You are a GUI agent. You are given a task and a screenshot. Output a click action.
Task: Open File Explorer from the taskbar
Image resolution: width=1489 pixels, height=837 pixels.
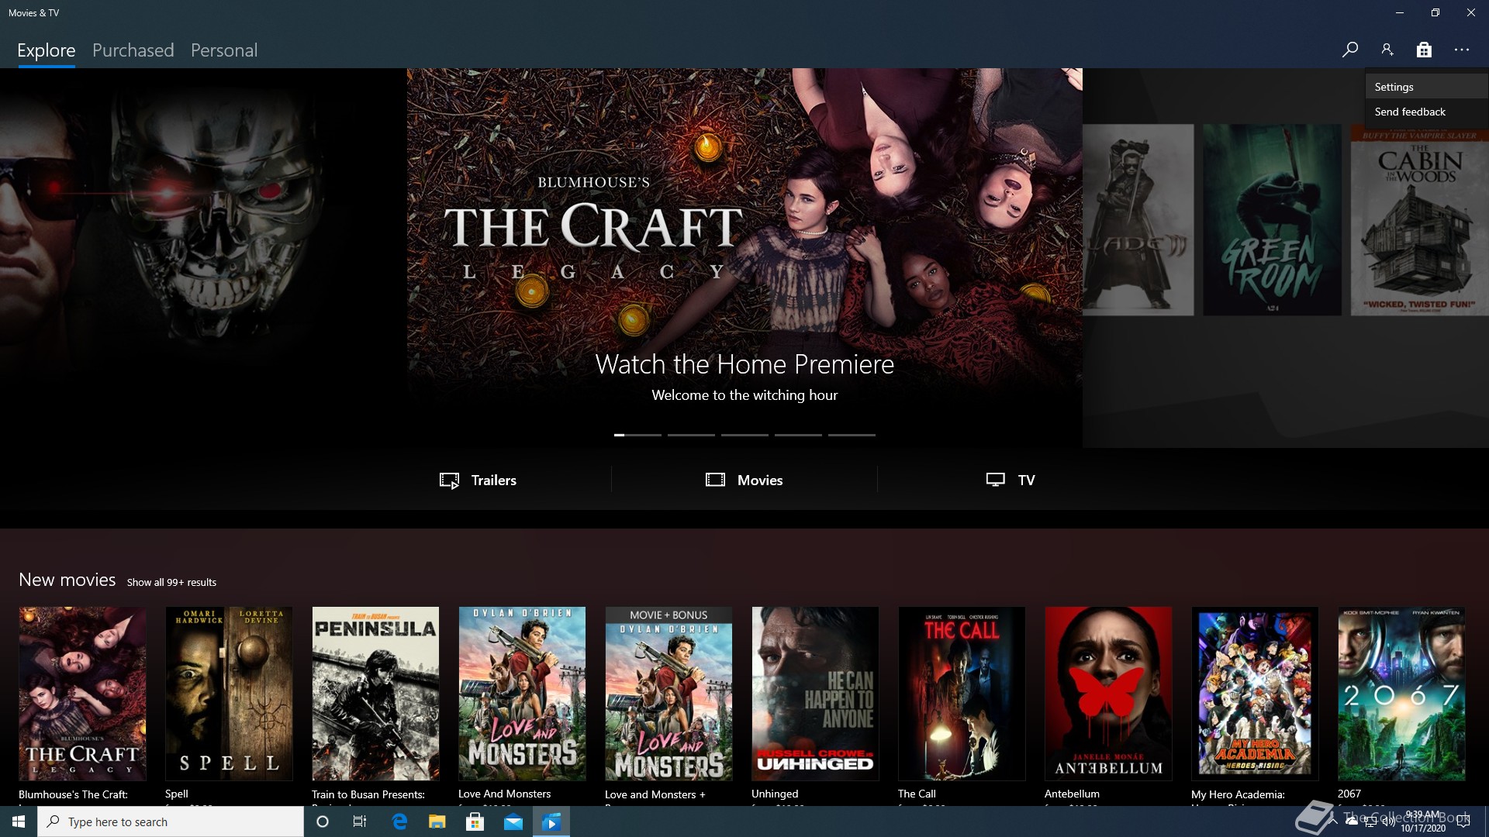(x=437, y=821)
